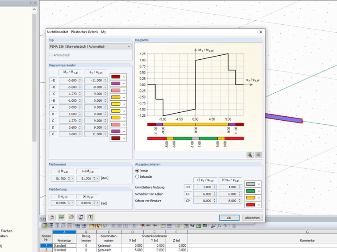Click the last icon in the table toolbar
337x252 pixels.
(x=234, y=225)
